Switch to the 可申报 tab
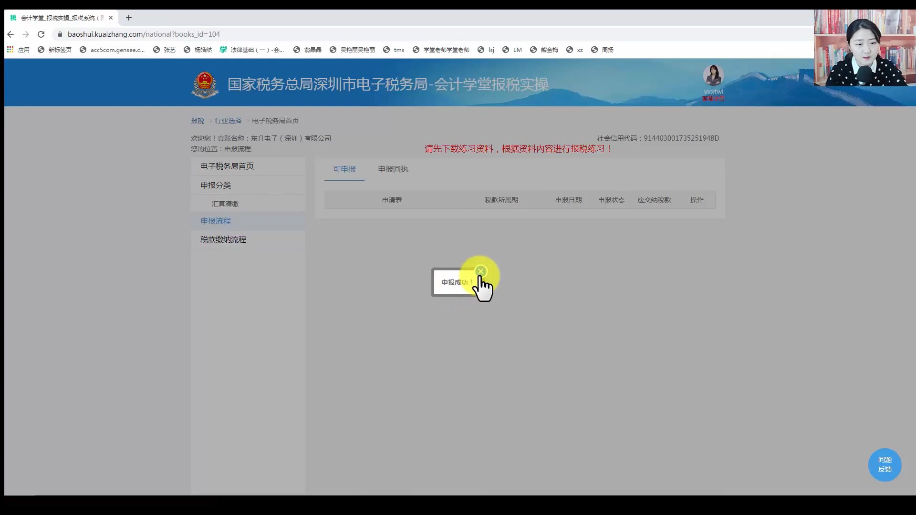916x515 pixels. coord(344,169)
